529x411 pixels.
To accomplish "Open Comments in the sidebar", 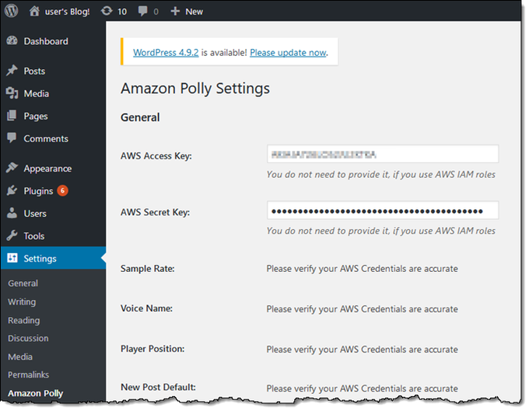I will coord(45,138).
